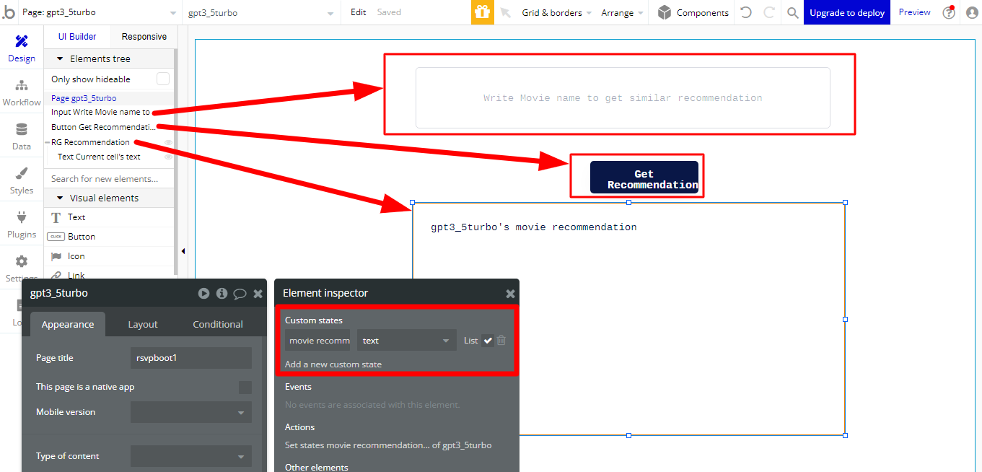The height and width of the screenshot is (472, 982).
Task: Select Button Get Recommendation in elements tree
Action: coord(103,127)
